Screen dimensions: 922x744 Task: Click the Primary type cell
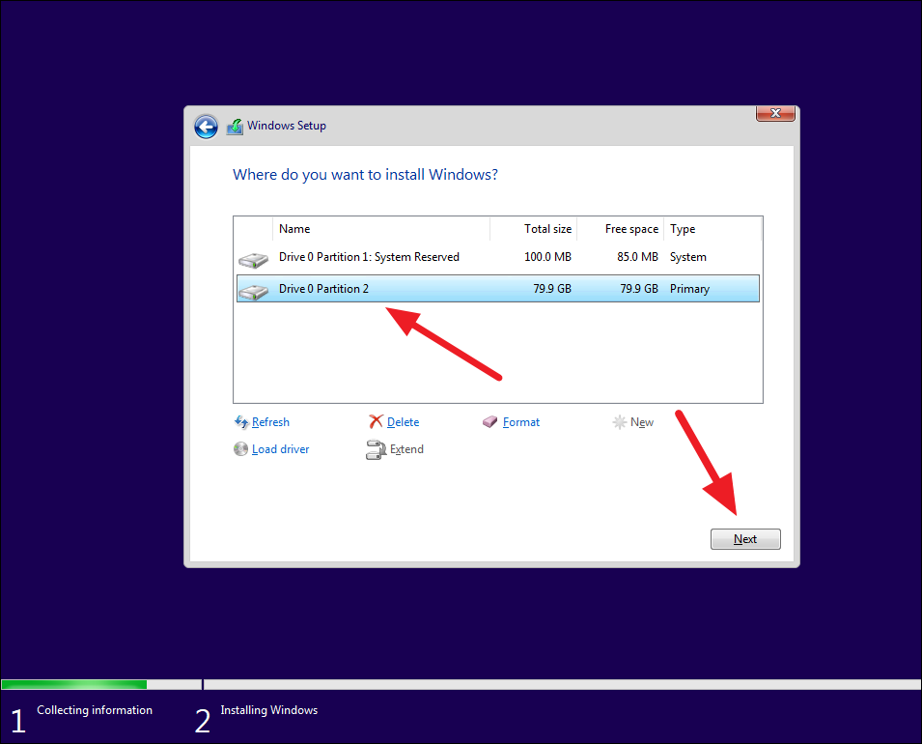(x=689, y=289)
